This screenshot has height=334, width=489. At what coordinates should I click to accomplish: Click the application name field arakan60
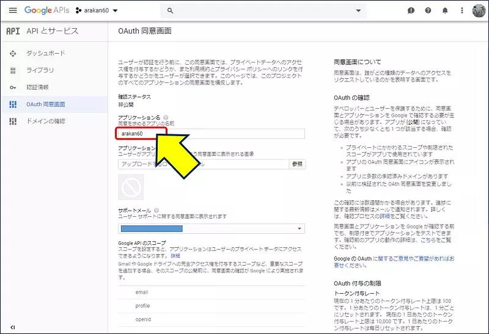211,134
